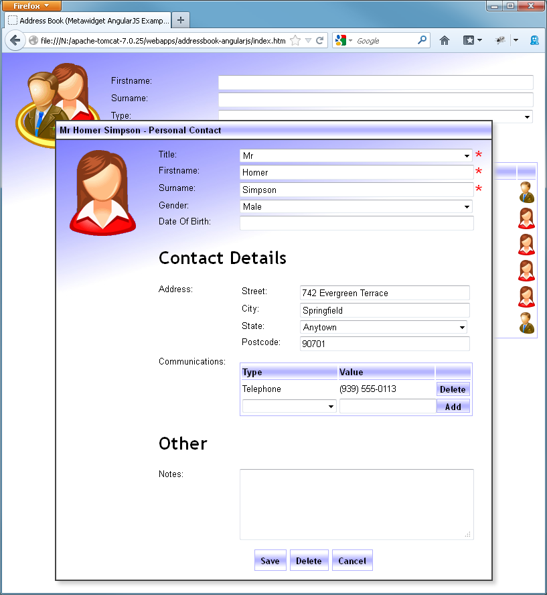Click the first male contact icon in list
547x595 pixels.
coord(526,192)
